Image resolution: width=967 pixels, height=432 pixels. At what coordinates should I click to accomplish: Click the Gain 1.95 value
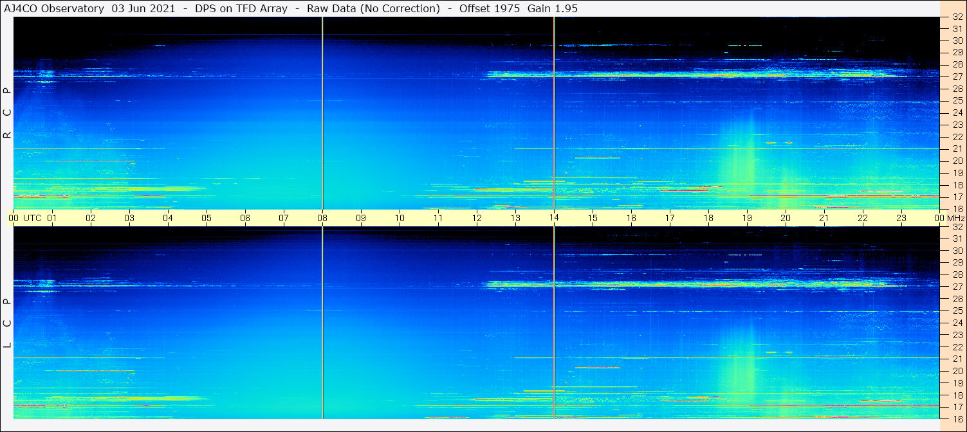point(553,9)
